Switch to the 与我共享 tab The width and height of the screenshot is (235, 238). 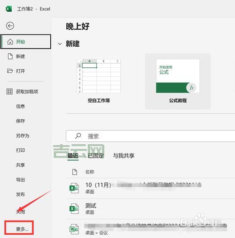pos(124,156)
